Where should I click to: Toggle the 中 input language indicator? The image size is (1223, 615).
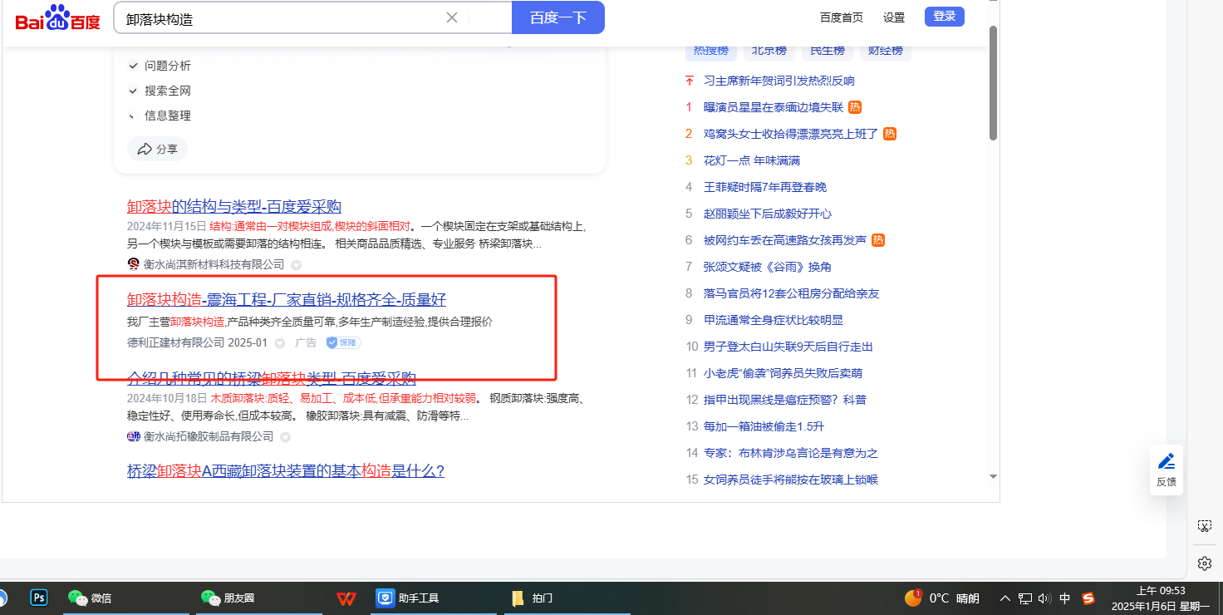point(1065,598)
